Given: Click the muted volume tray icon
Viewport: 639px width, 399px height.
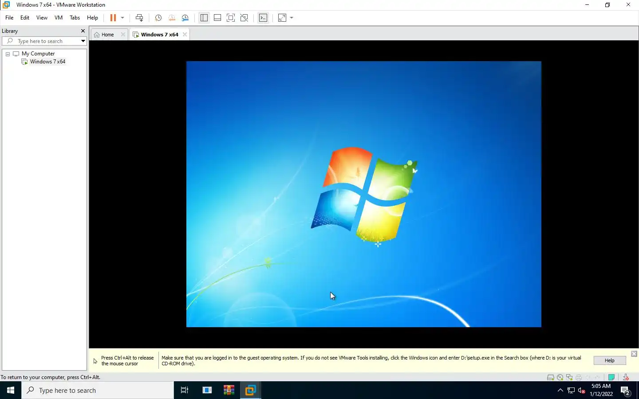Looking at the screenshot, I should pyautogui.click(x=582, y=391).
